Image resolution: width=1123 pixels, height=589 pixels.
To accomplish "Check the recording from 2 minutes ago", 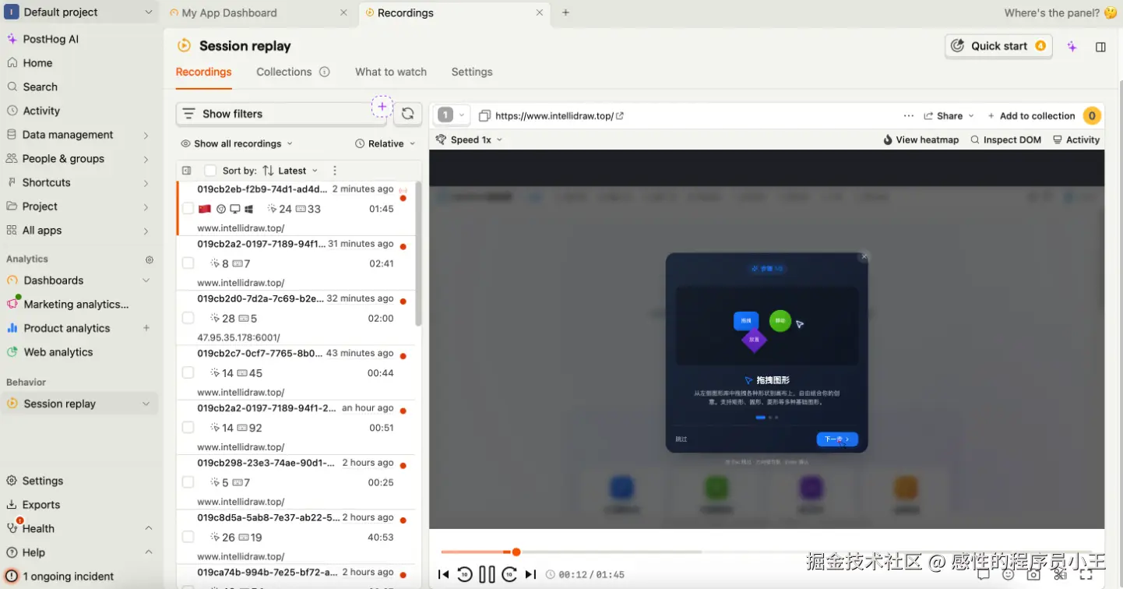I will 188,209.
